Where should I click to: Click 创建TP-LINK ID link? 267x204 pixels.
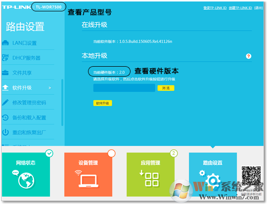(x=240, y=8)
